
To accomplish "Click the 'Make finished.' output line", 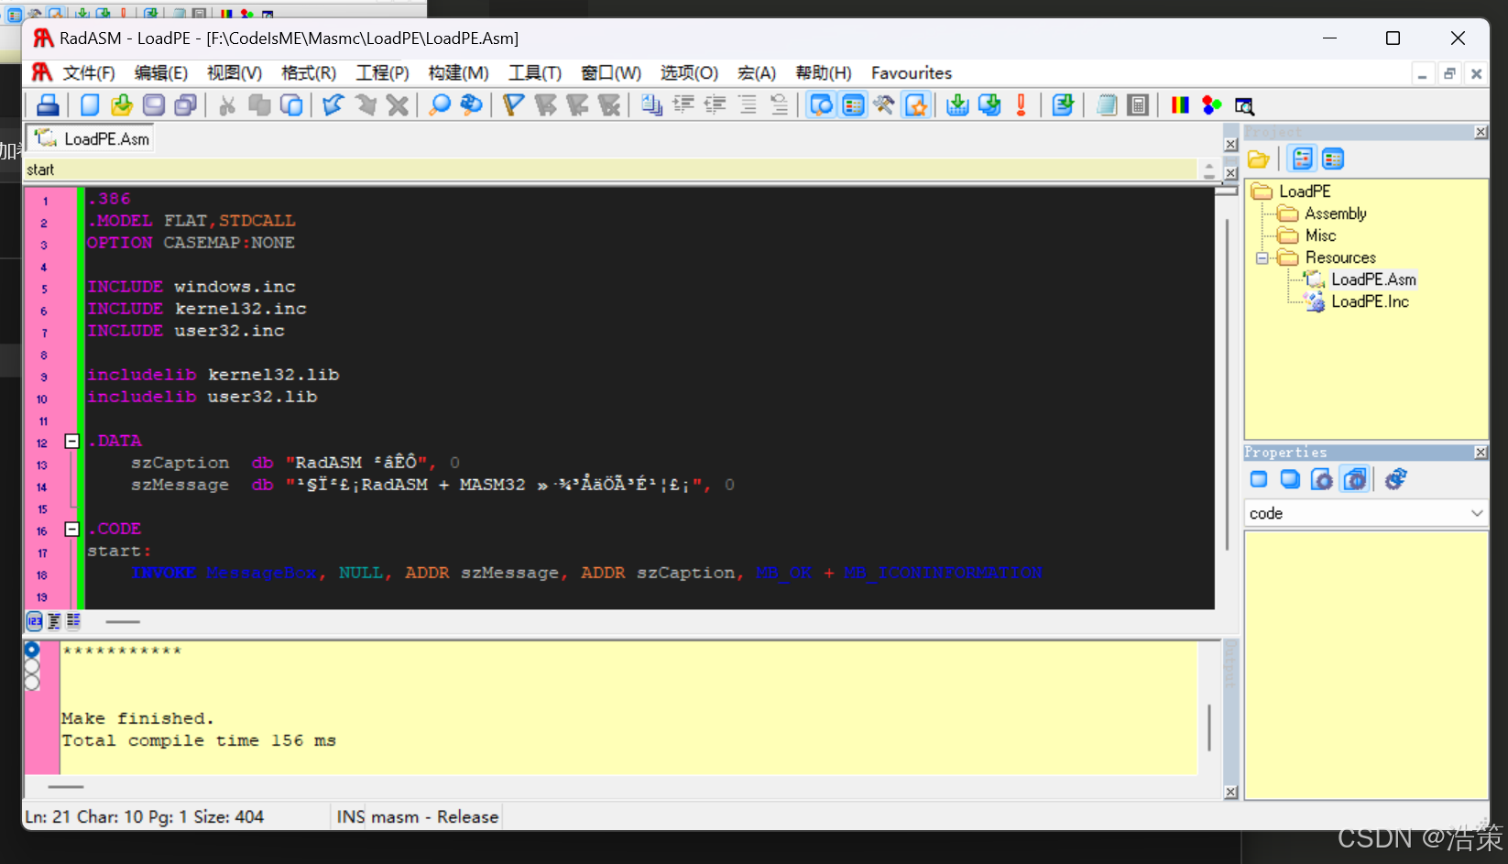I will pyautogui.click(x=137, y=718).
